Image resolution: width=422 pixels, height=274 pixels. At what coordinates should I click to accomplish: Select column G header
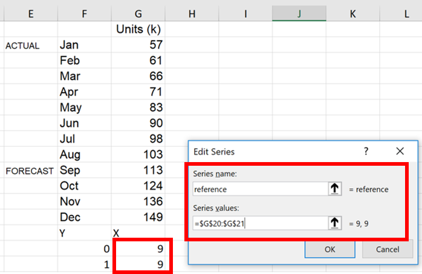(x=138, y=13)
